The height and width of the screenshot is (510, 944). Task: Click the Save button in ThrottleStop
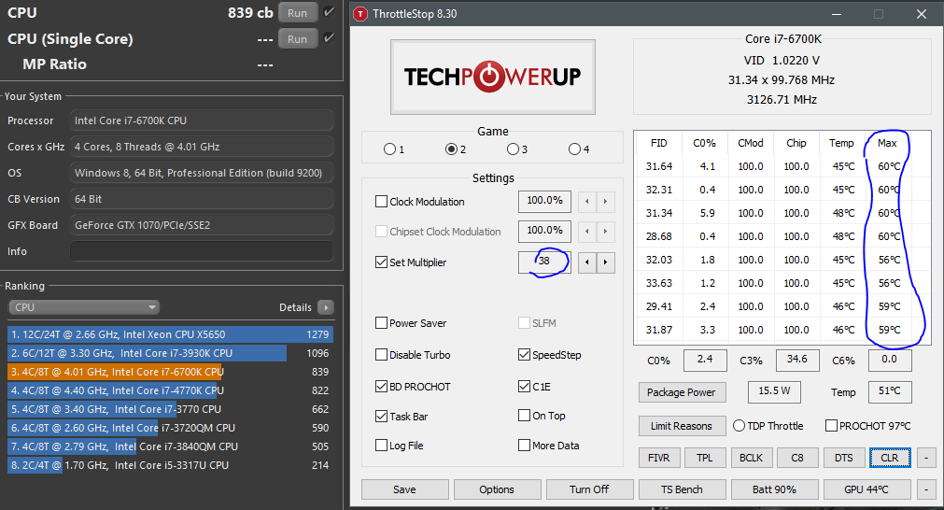click(404, 489)
